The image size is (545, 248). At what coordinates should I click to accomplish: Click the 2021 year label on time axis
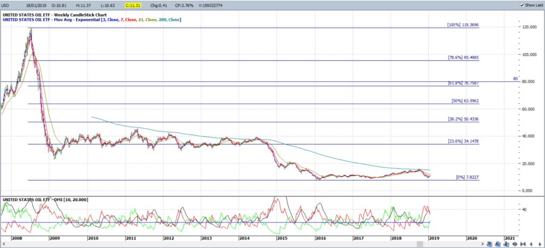[509, 238]
